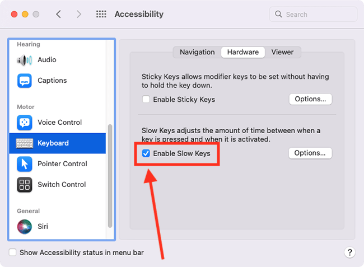Open Sticky Keys Options button

point(310,99)
